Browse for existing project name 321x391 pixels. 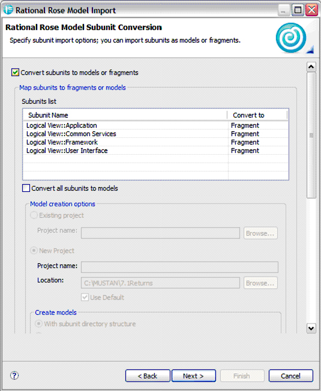260,233
